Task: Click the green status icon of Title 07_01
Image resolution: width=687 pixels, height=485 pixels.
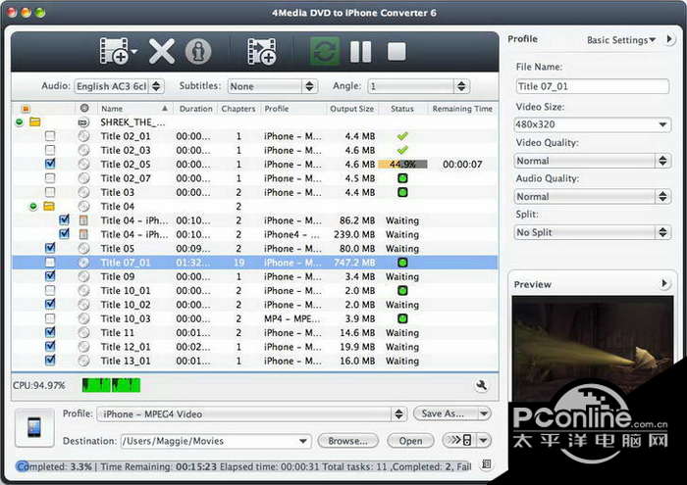Action: [402, 263]
